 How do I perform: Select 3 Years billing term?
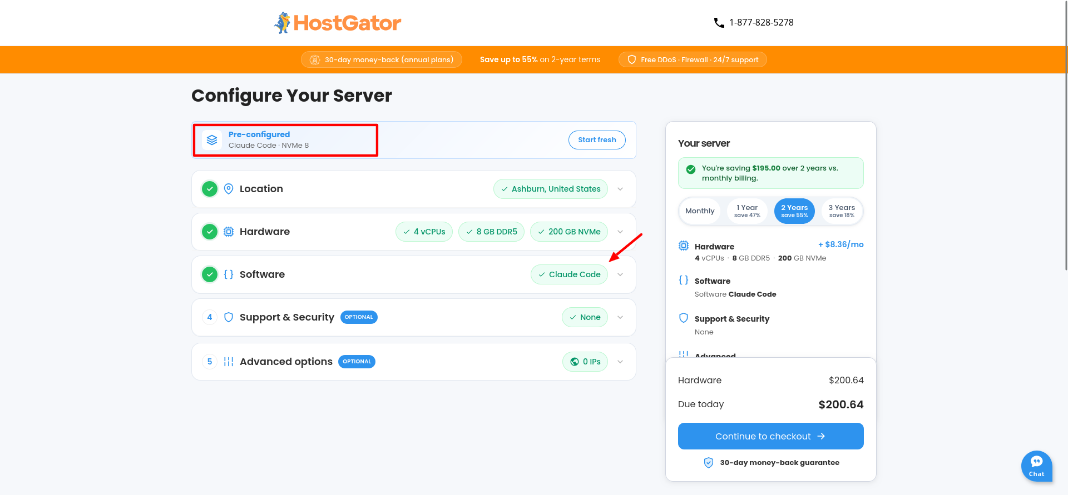pos(842,211)
